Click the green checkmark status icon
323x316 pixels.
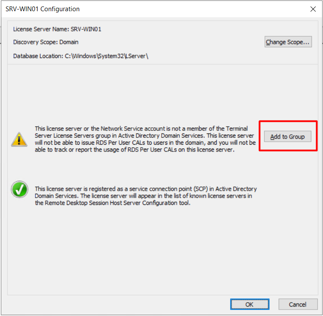19,189
